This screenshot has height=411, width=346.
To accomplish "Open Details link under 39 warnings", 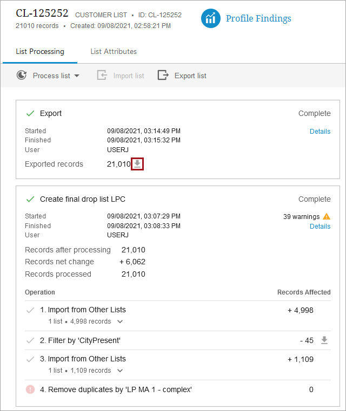I will coord(320,227).
